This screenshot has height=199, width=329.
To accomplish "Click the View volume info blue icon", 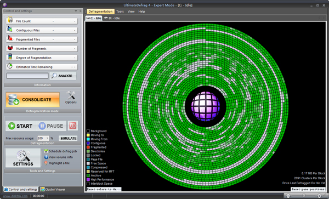I will 46,157.
